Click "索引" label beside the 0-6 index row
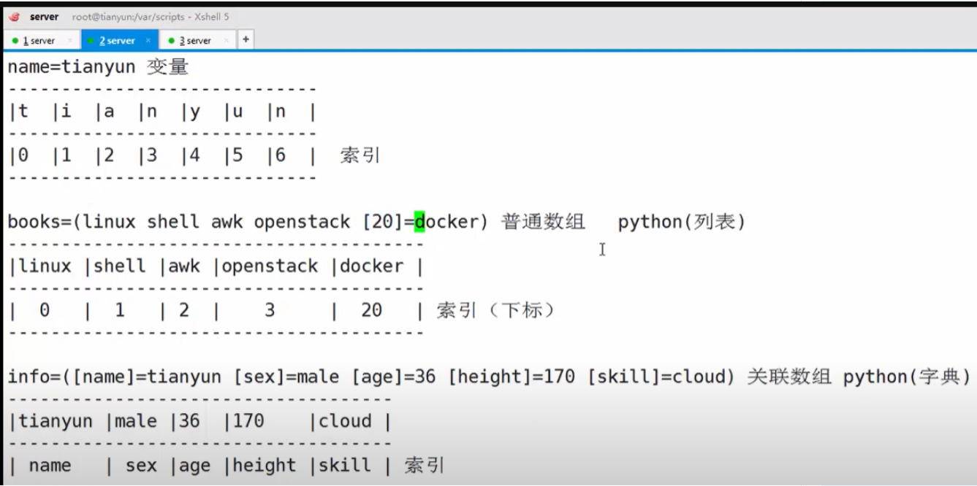This screenshot has width=977, height=486. pyautogui.click(x=360, y=155)
